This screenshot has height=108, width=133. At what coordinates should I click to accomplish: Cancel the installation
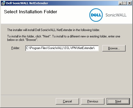[67, 101]
